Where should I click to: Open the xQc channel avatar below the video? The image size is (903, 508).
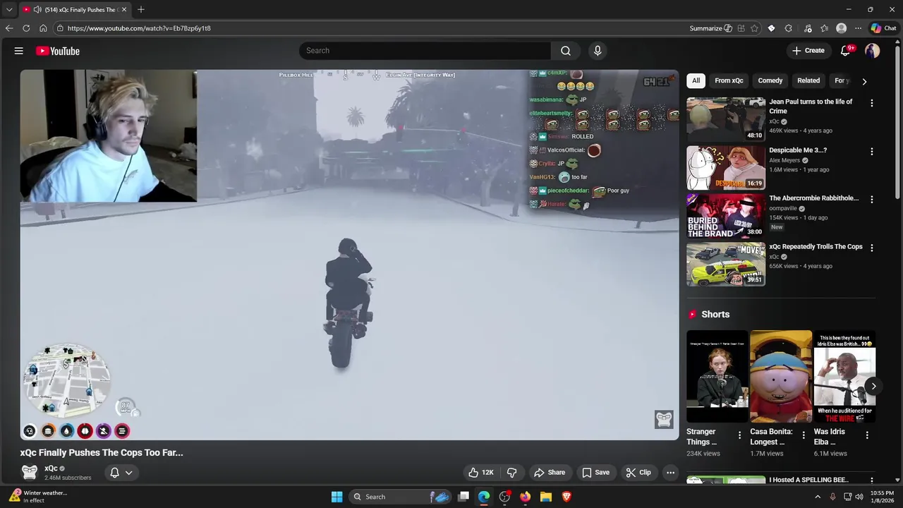[x=30, y=473]
